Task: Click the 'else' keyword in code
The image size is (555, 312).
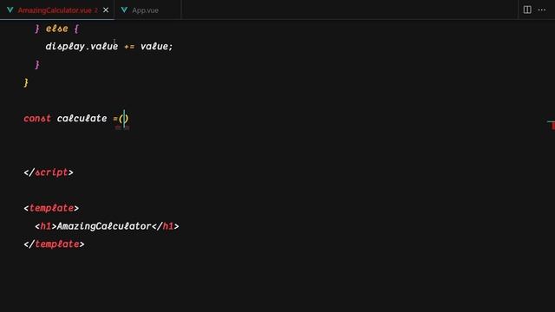Action: pyautogui.click(x=56, y=29)
